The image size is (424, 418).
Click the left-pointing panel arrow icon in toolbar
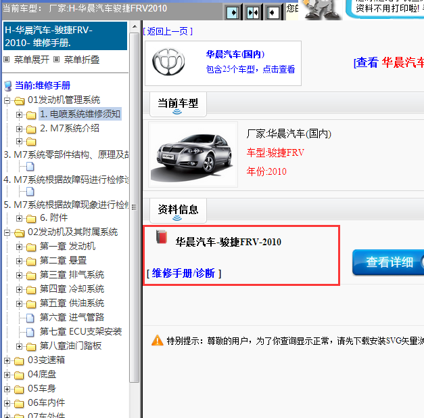tap(273, 12)
